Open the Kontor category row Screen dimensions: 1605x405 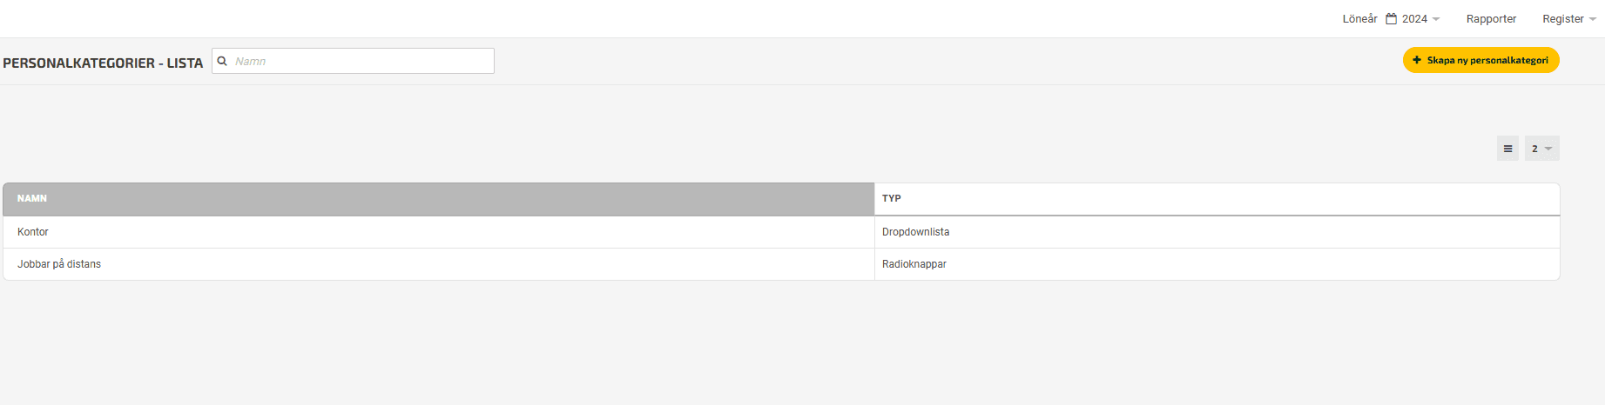(x=781, y=232)
